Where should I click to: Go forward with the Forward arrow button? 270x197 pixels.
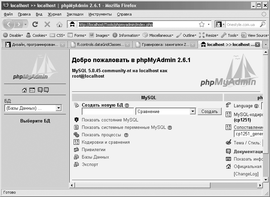click(x=19, y=25)
